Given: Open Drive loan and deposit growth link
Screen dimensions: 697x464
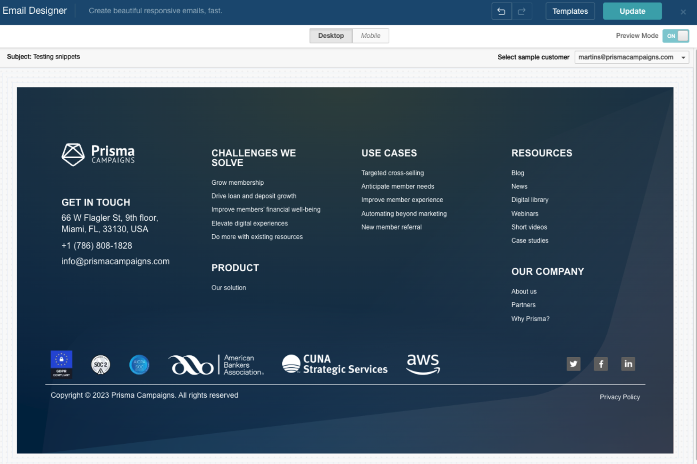Looking at the screenshot, I should pyautogui.click(x=254, y=196).
